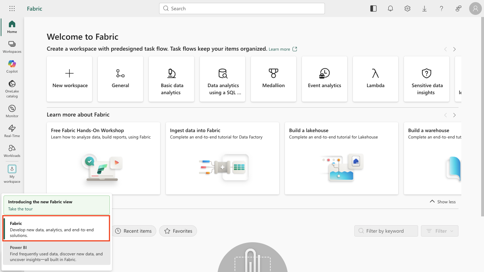Click the Filter by keyword field

[386, 231]
